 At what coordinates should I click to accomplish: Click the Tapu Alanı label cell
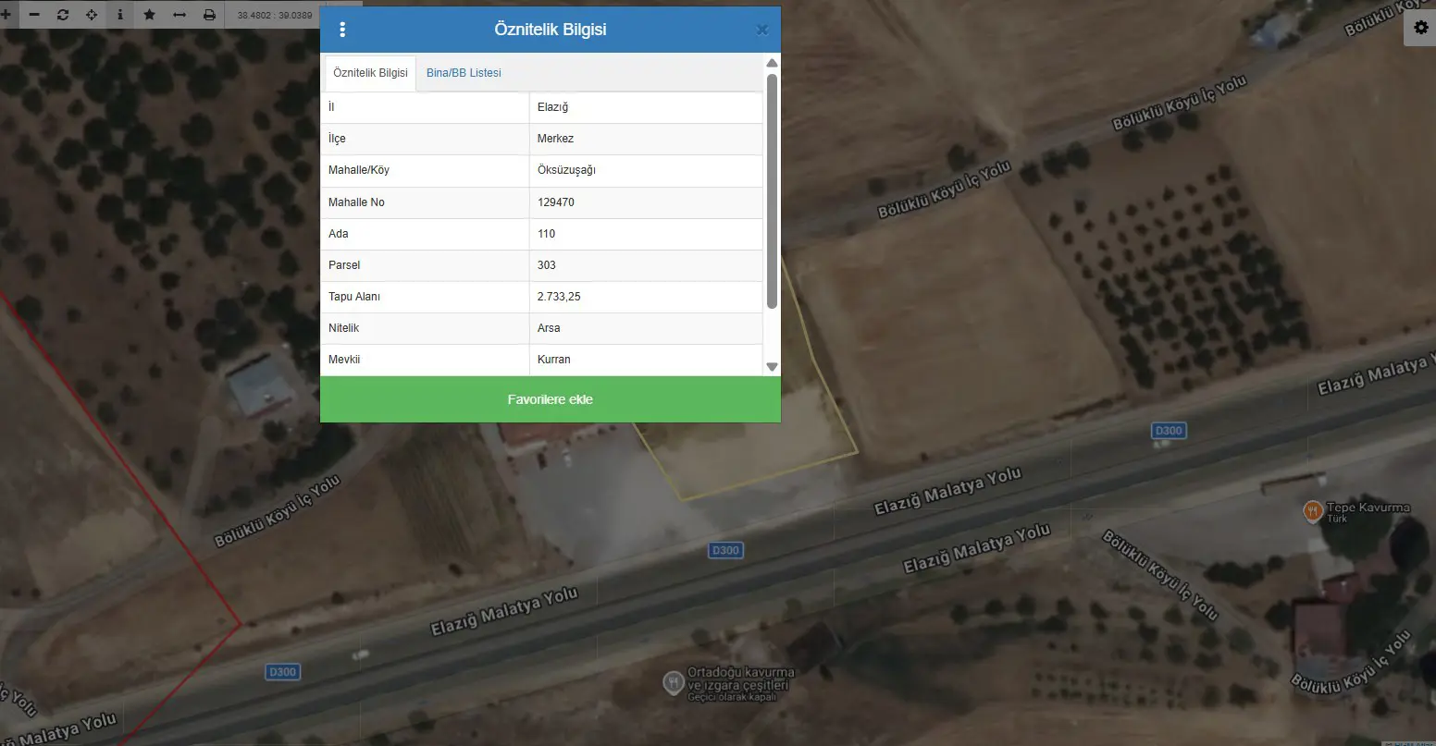[x=425, y=297]
